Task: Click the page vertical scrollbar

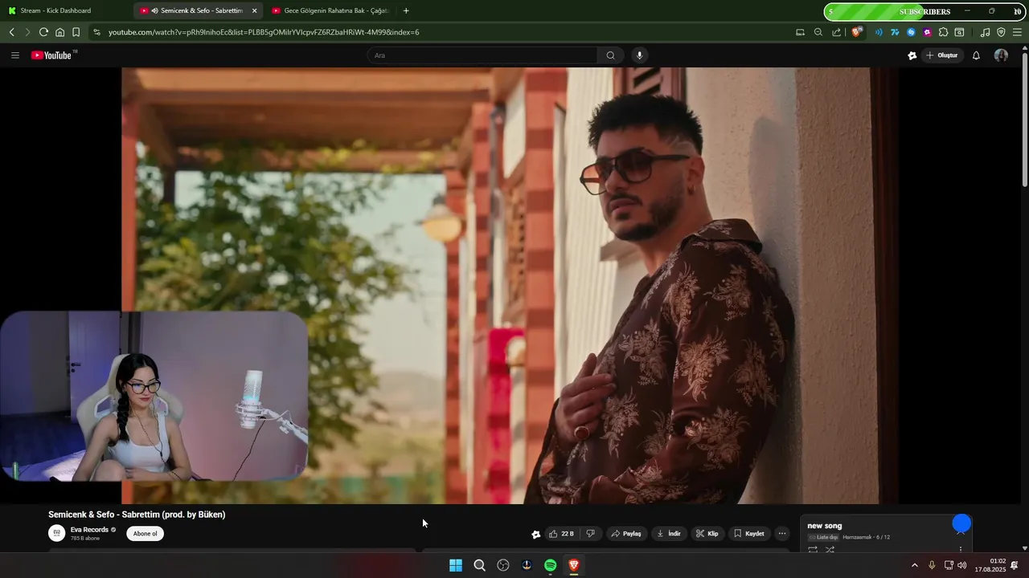Action: point(1024,120)
